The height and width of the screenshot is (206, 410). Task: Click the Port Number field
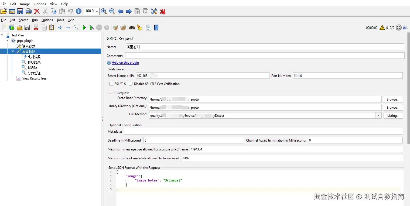348,75
